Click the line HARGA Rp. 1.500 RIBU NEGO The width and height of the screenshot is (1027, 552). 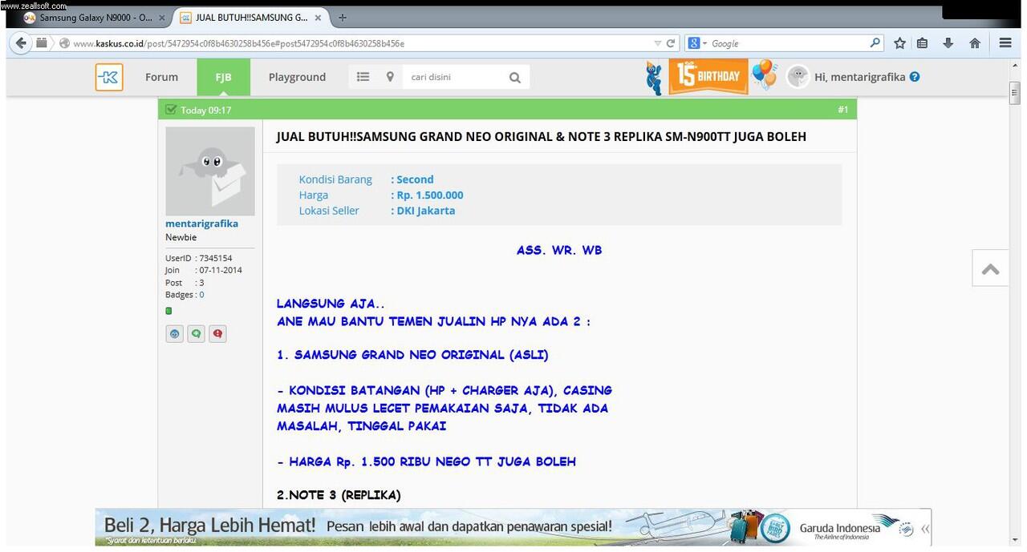coord(426,461)
